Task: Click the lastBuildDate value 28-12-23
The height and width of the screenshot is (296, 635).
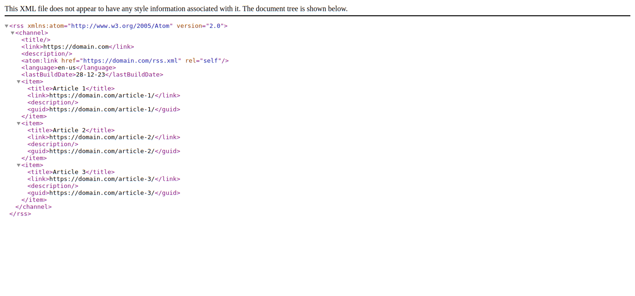Action: point(90,75)
